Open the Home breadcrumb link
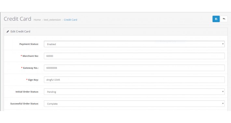 click(x=37, y=20)
